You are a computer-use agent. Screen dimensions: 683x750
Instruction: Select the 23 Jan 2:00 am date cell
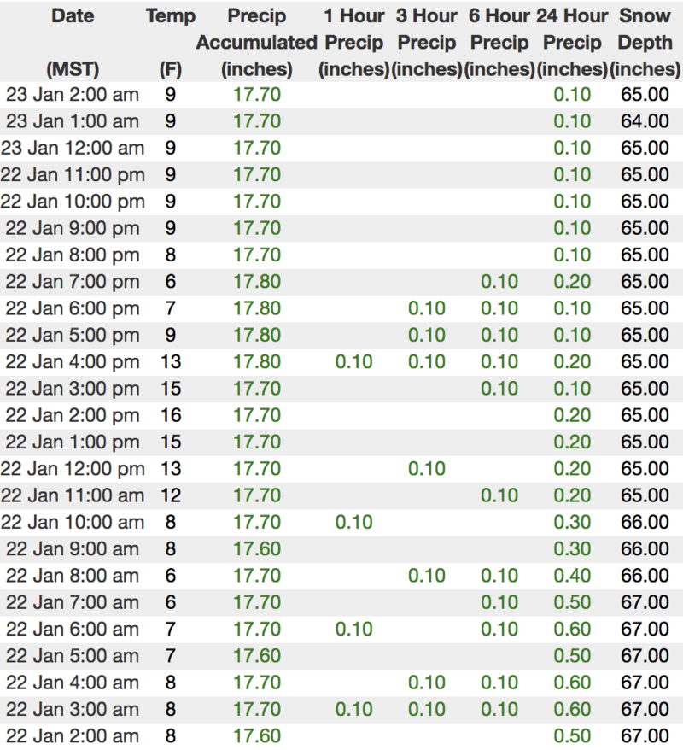(73, 94)
